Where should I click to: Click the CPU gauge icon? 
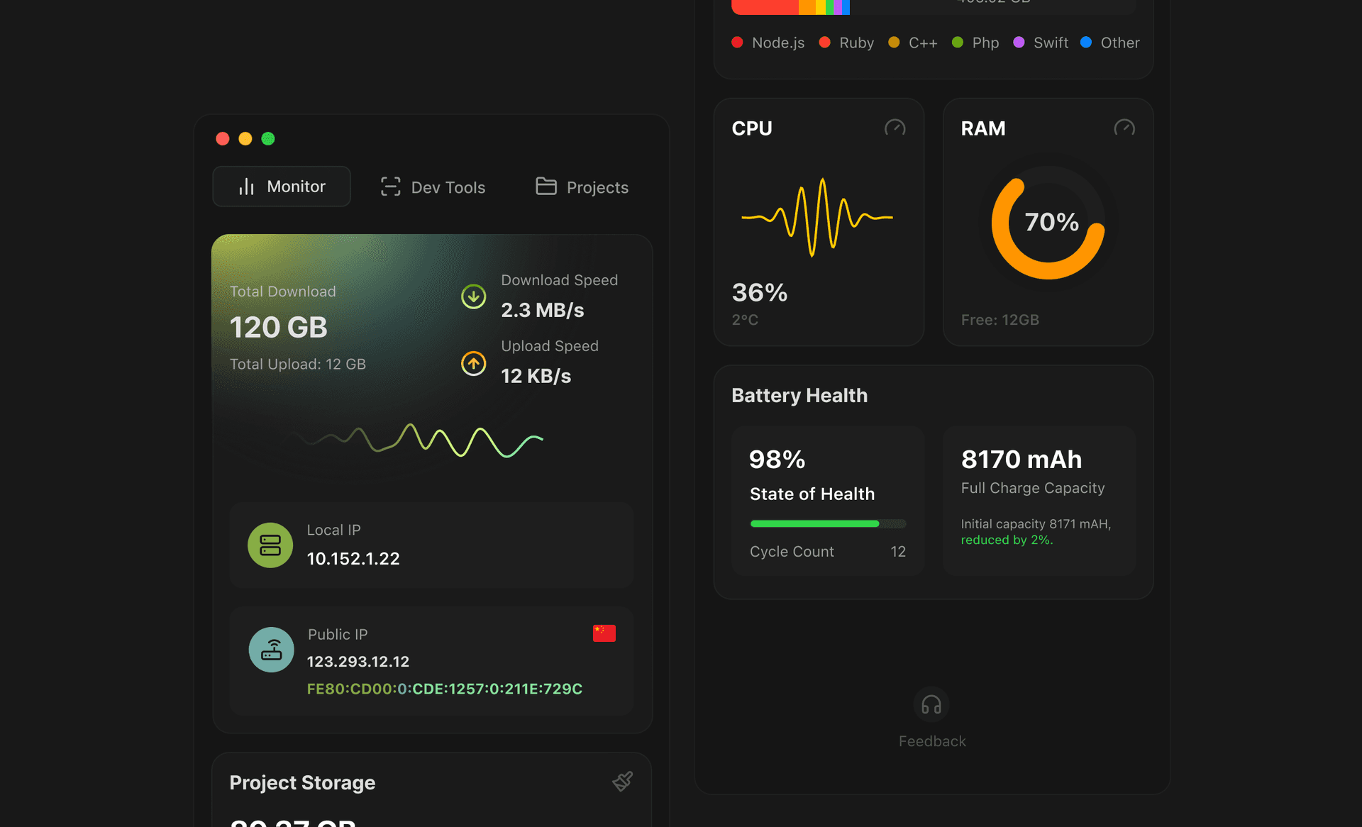(x=895, y=128)
